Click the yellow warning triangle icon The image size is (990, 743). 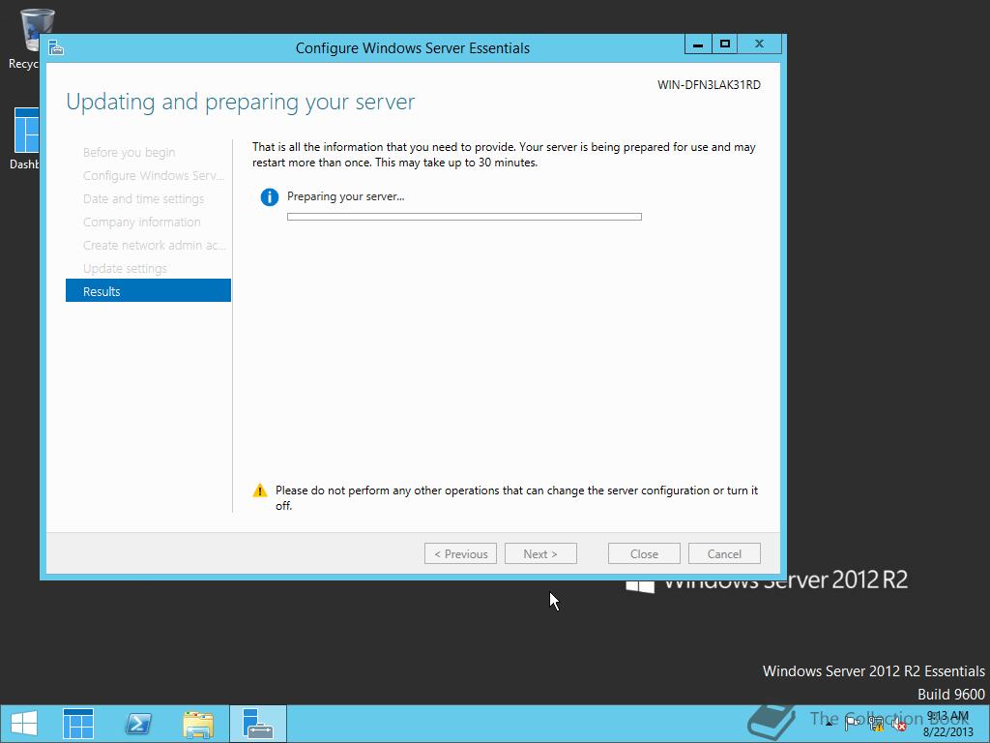[259, 490]
